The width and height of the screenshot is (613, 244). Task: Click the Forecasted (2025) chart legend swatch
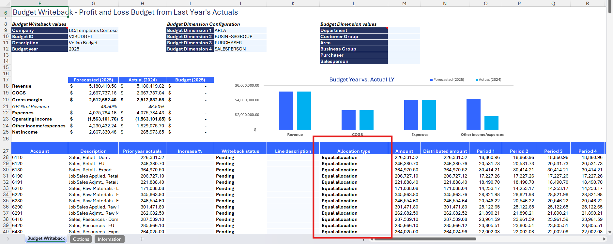pyautogui.click(x=431, y=80)
